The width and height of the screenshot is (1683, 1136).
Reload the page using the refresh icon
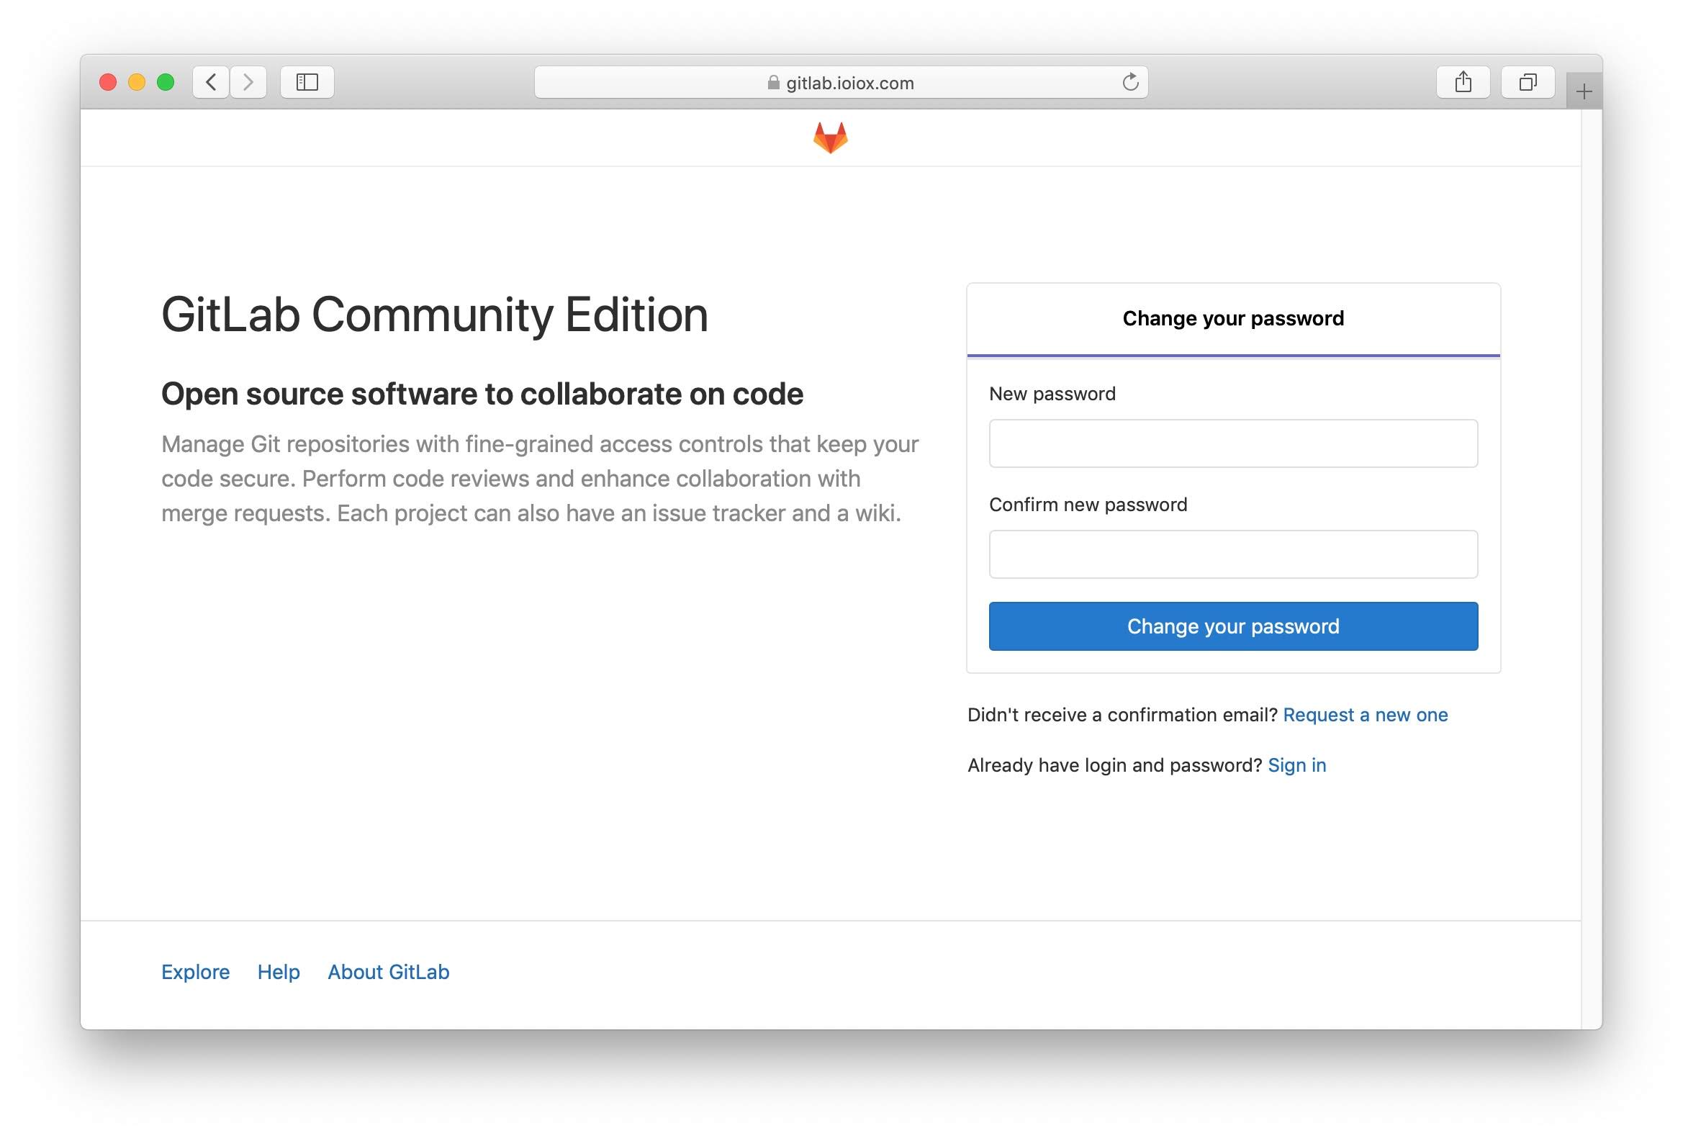tap(1129, 82)
